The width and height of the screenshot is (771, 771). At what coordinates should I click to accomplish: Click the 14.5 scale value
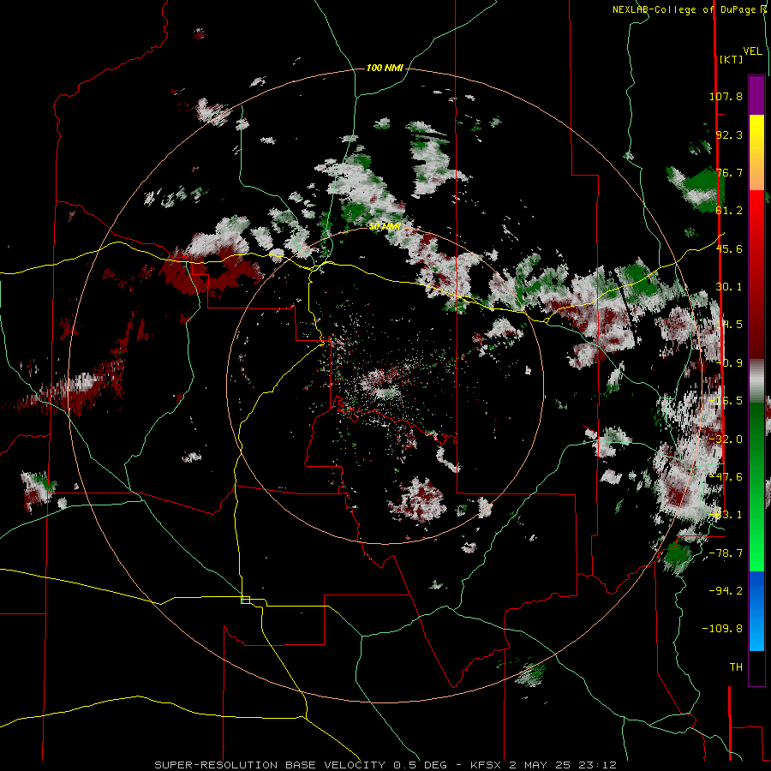click(729, 325)
